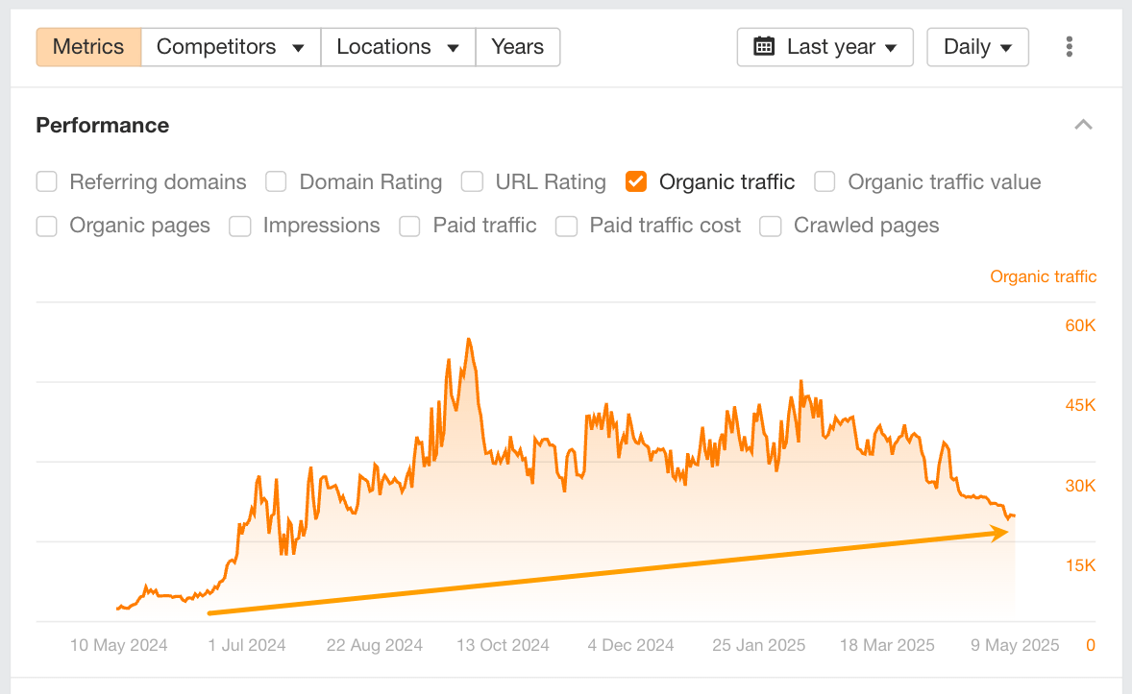The width and height of the screenshot is (1132, 694).
Task: Switch to the Metrics tab
Action: pyautogui.click(x=88, y=47)
